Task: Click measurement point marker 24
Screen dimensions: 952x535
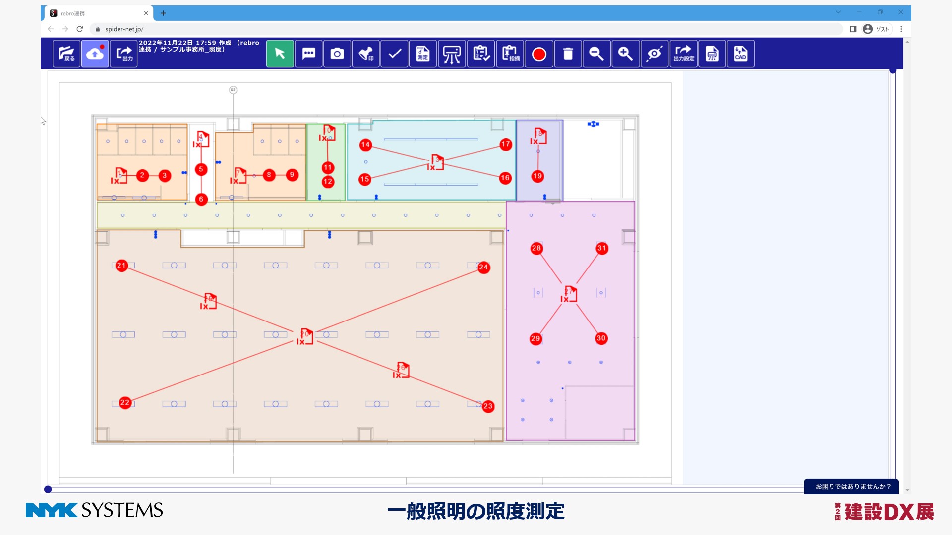Action: click(483, 267)
